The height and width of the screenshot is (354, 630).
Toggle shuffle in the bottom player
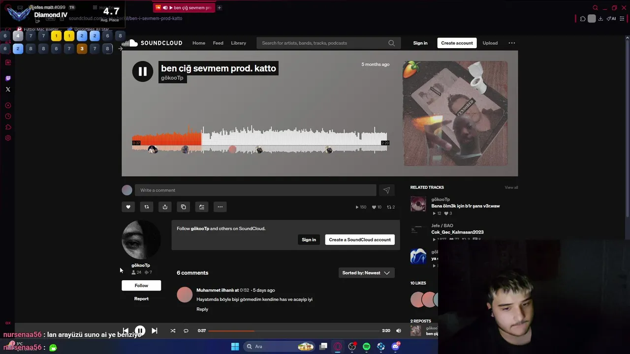(x=173, y=331)
